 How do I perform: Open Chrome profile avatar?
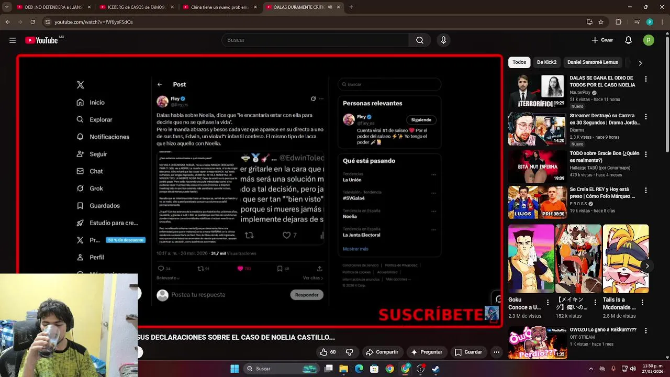click(650, 22)
